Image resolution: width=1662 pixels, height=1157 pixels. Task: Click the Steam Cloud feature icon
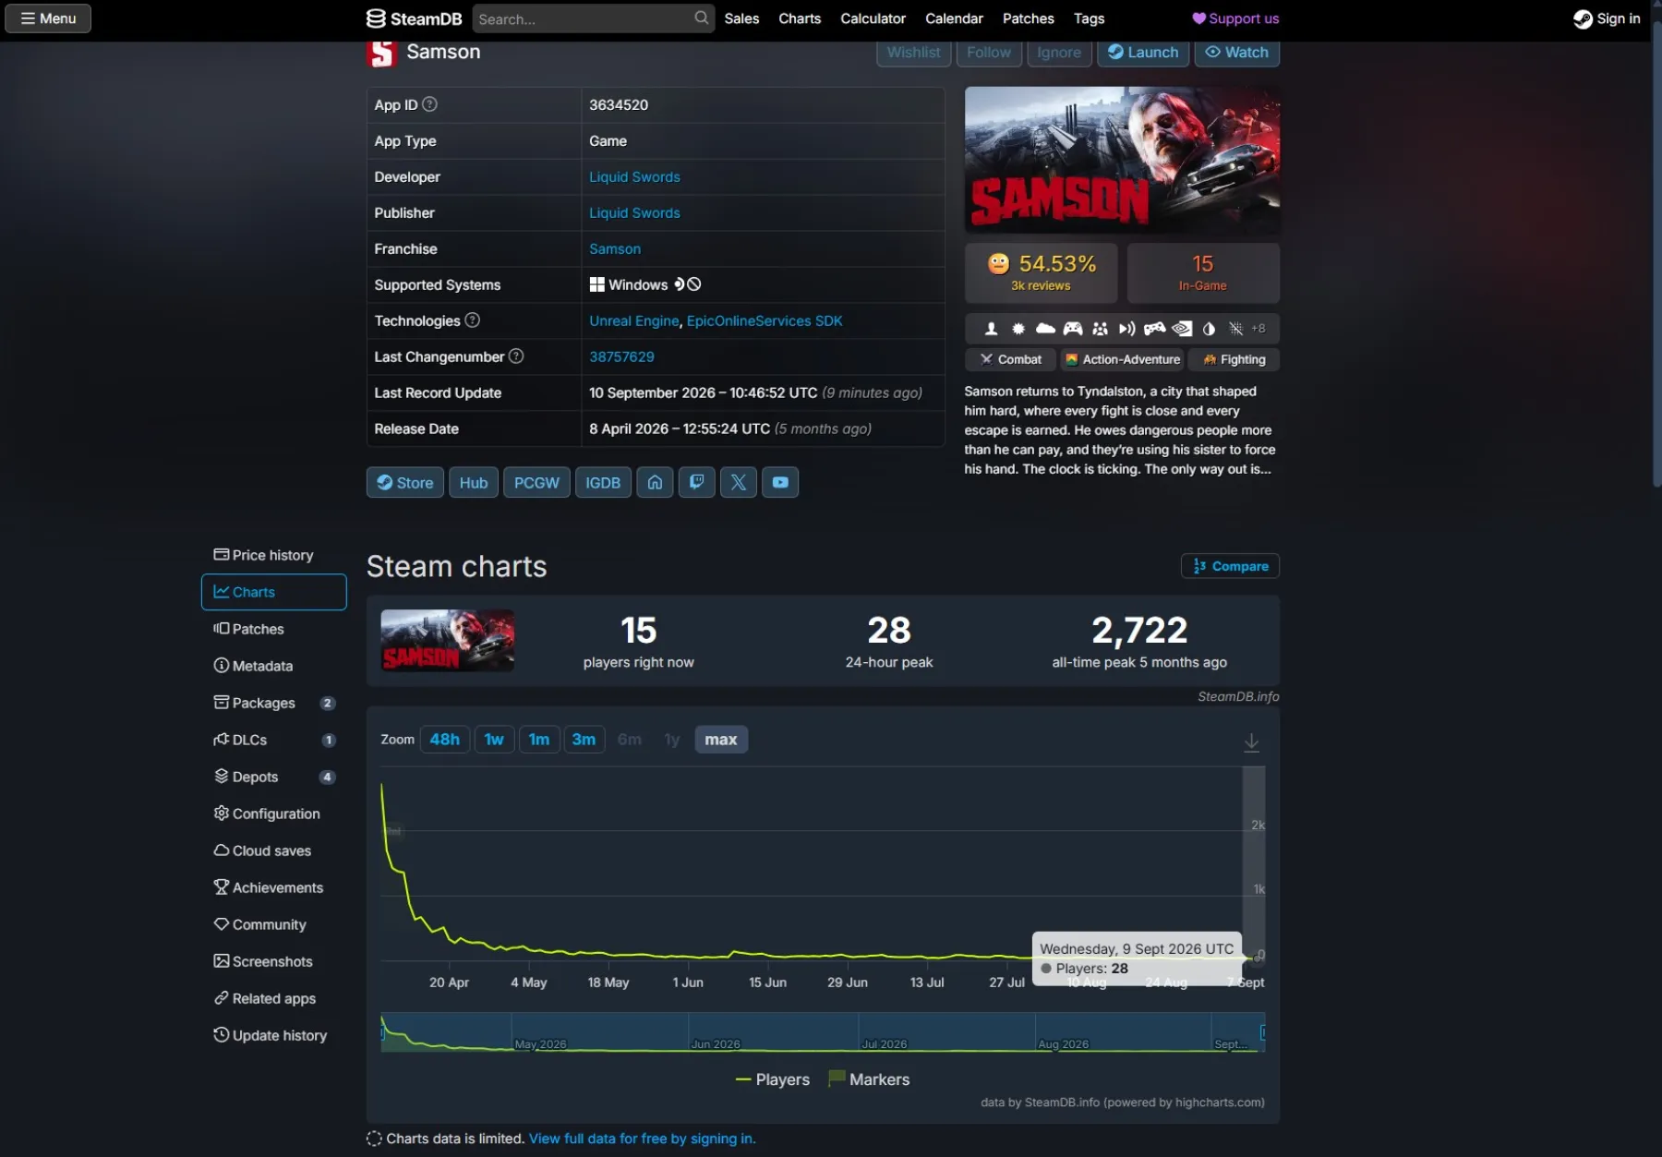(1045, 329)
